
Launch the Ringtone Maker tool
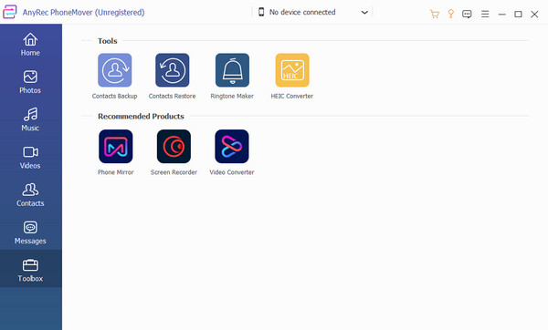point(232,70)
